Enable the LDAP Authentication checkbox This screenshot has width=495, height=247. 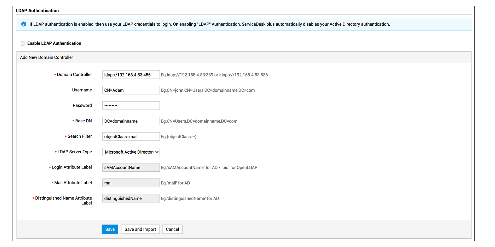pos(23,43)
